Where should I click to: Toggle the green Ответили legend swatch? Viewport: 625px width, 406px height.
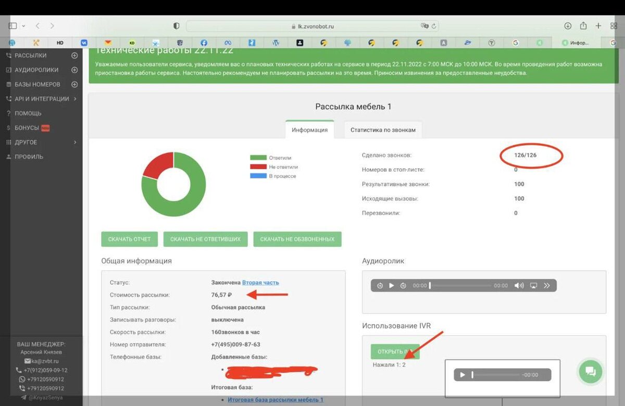click(258, 158)
